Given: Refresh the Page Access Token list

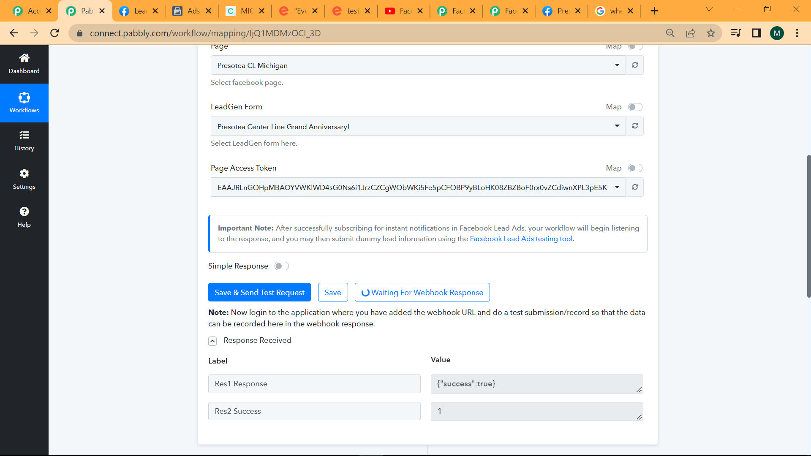Looking at the screenshot, I should point(635,187).
